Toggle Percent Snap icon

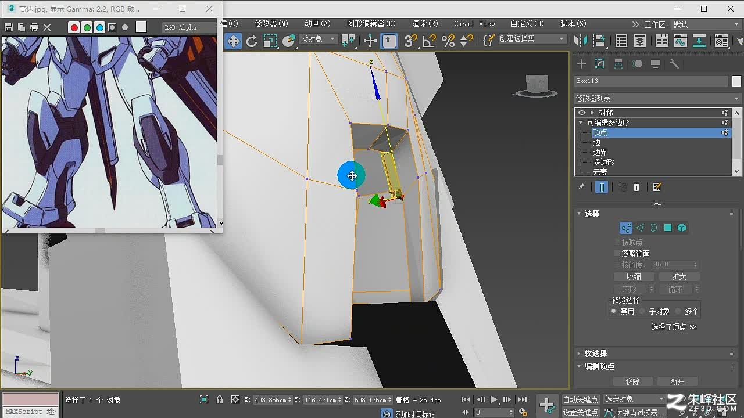pyautogui.click(x=448, y=41)
